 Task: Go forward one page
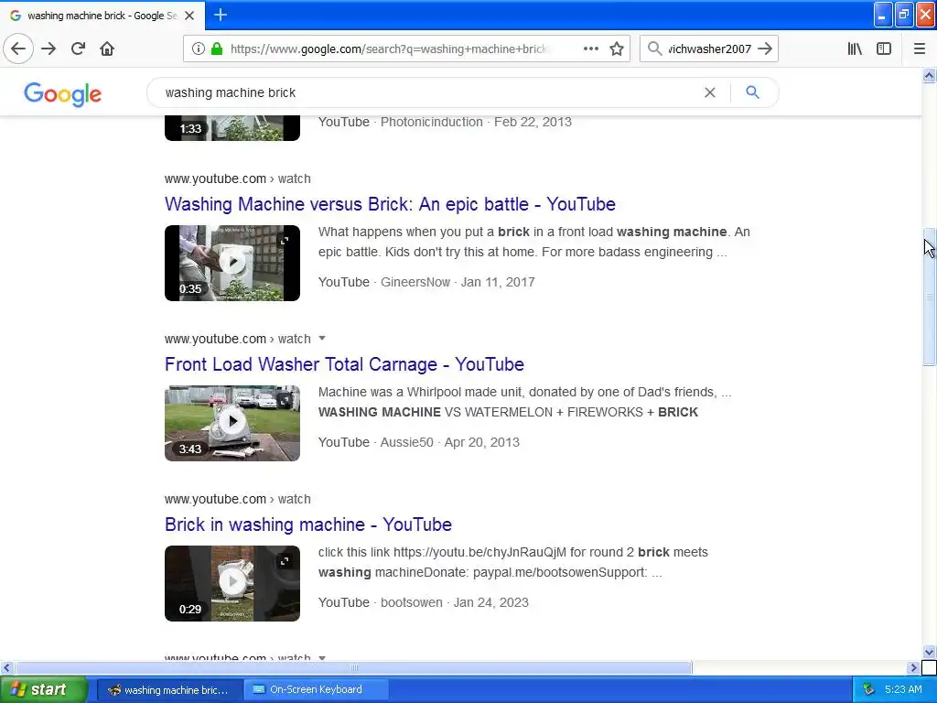[48, 49]
